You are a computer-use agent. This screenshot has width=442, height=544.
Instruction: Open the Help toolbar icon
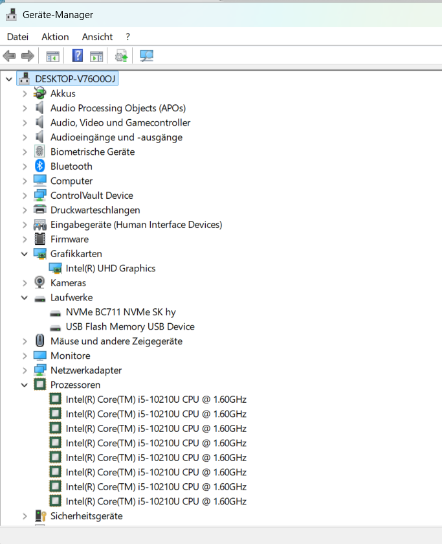click(77, 56)
